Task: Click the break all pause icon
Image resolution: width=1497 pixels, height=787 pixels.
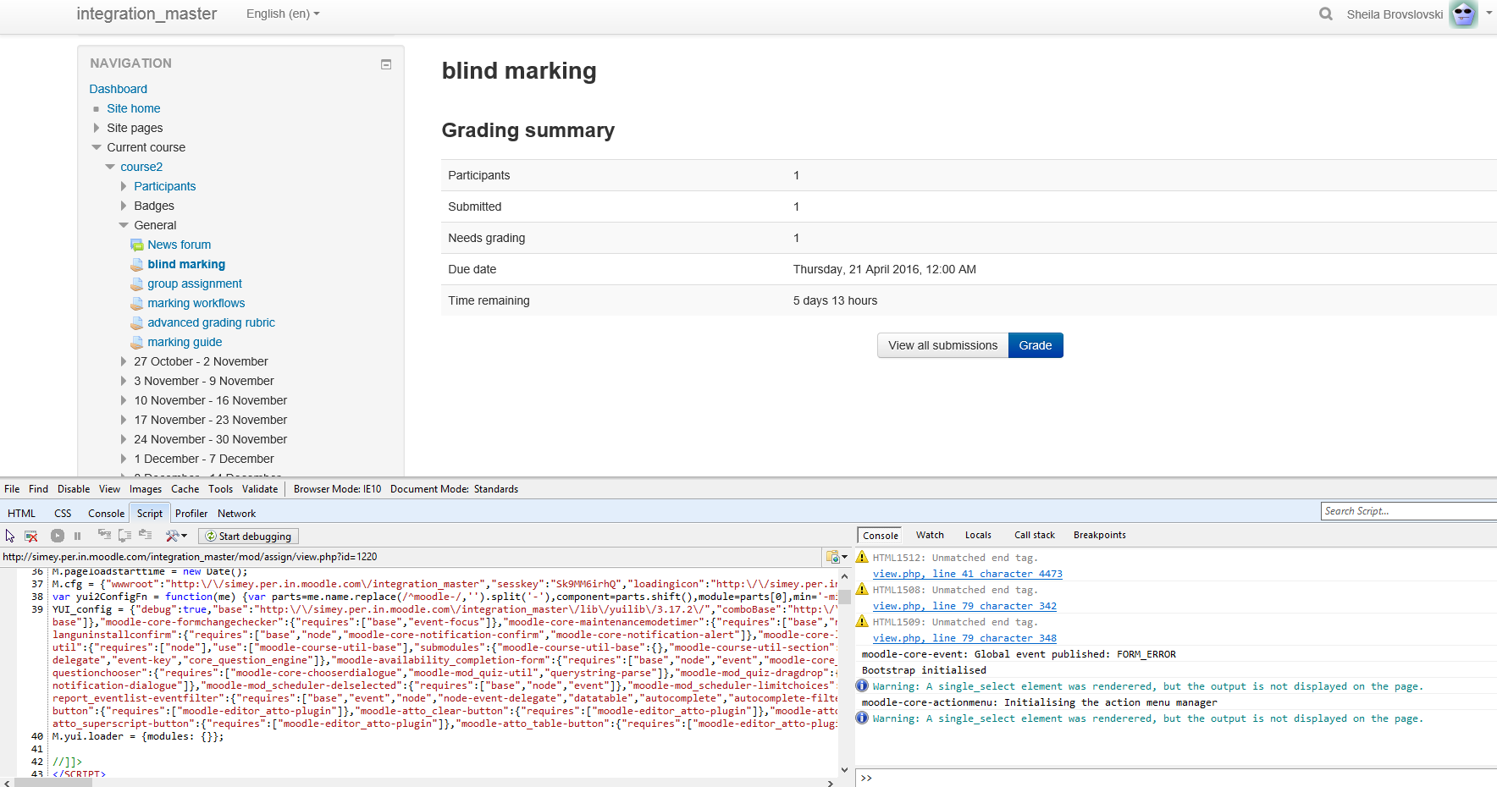Action: point(77,536)
